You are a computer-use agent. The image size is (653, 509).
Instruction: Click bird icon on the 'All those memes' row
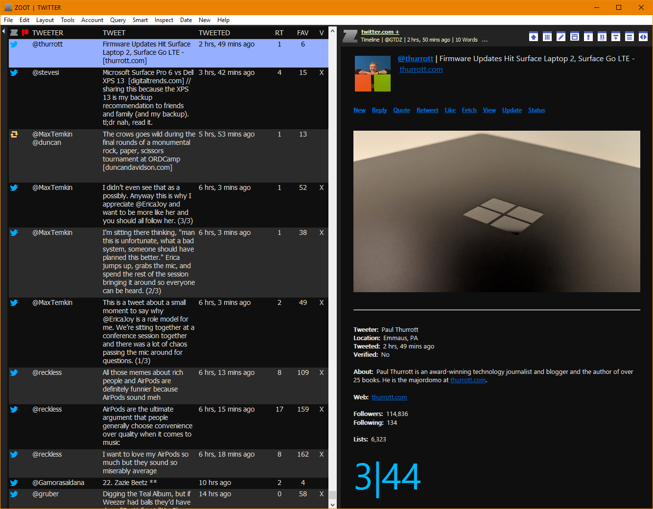coord(14,372)
